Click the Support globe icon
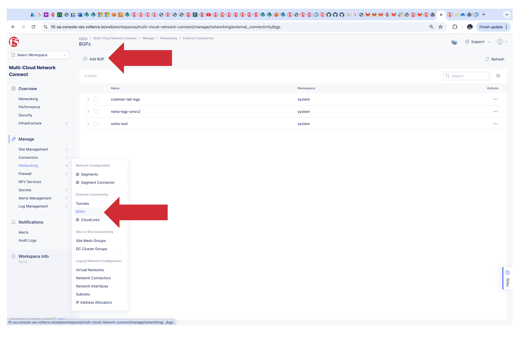This screenshot has height=337, width=525. (x=467, y=42)
